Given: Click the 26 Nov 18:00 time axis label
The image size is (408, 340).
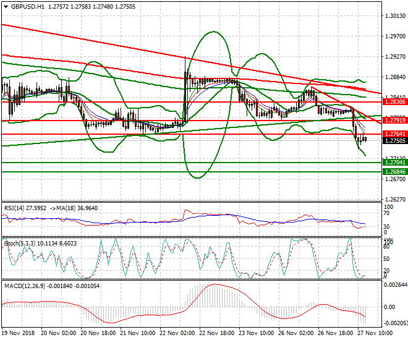Looking at the screenshot, I should point(336,333).
